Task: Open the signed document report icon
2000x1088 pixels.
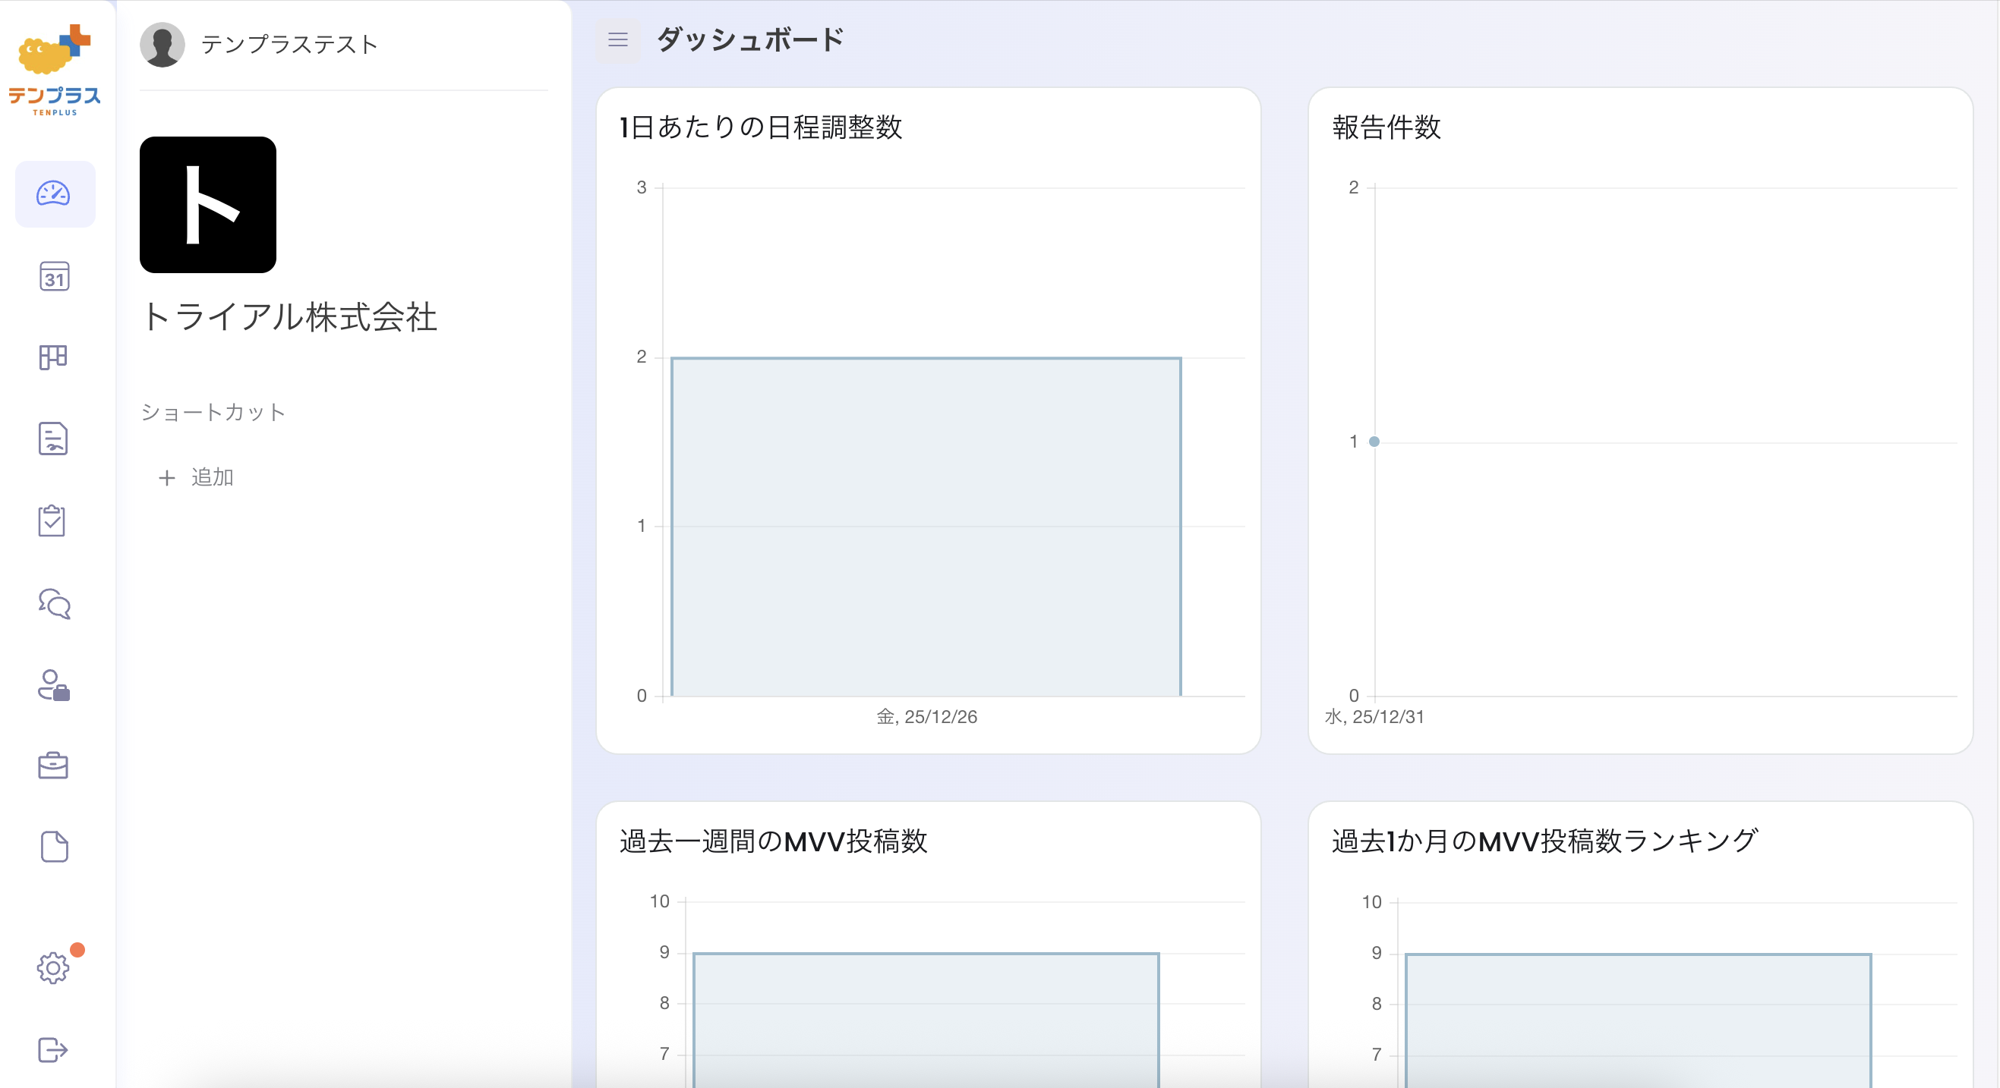Action: pos(53,439)
